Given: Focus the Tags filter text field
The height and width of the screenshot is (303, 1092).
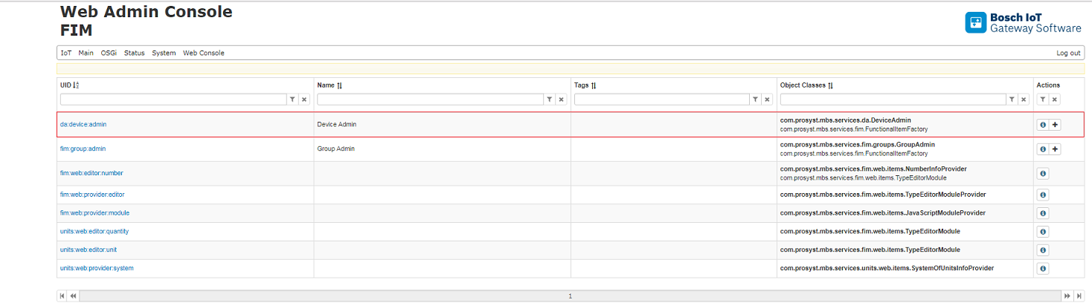Looking at the screenshot, I should click(662, 100).
